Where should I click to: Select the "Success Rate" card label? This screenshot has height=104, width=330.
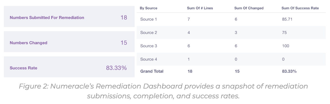[x=23, y=68]
